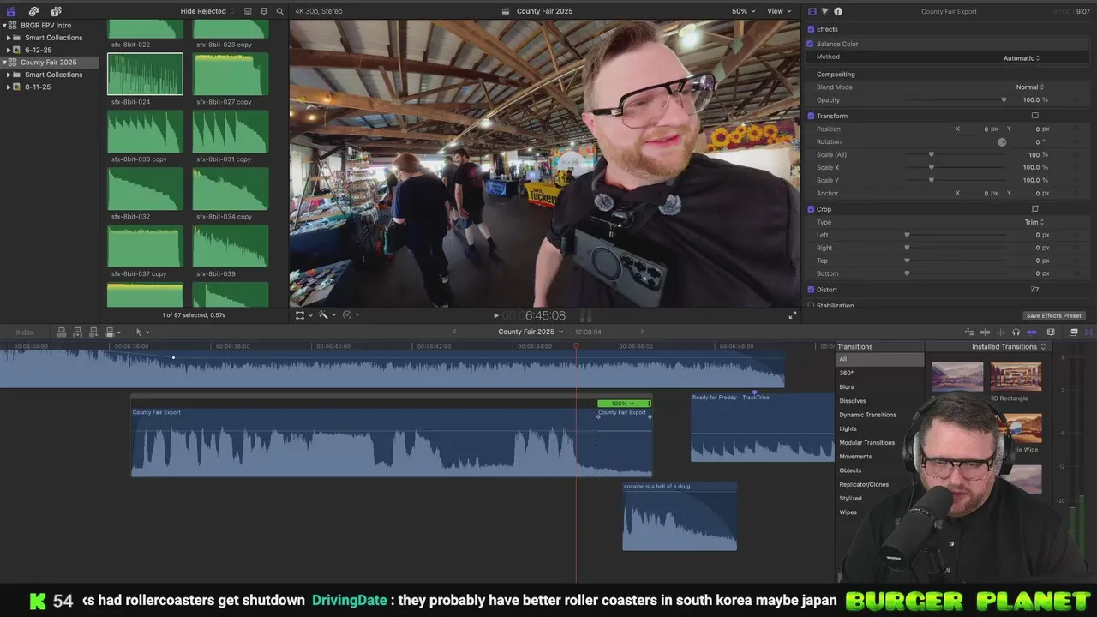The height and width of the screenshot is (617, 1097).
Task: Show the Video inspector
Action: (812, 11)
